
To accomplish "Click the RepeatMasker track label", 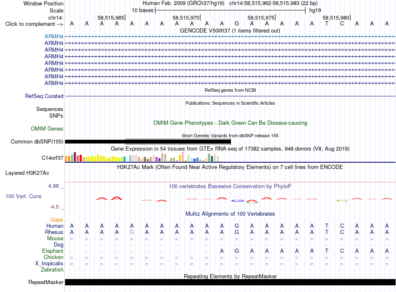I will point(46,282).
